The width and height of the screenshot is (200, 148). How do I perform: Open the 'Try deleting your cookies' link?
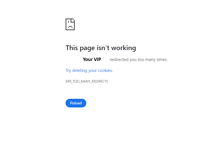pyautogui.click(x=89, y=71)
